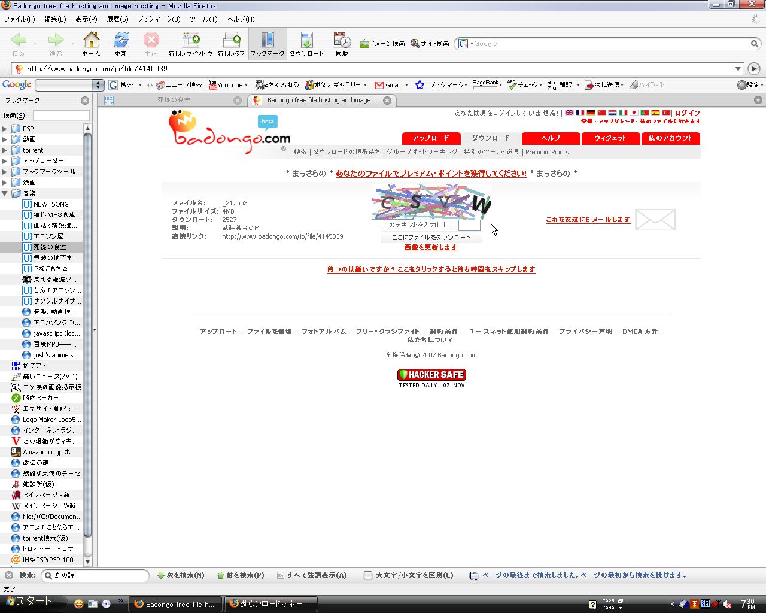Click the Home toolbar icon

pos(91,44)
